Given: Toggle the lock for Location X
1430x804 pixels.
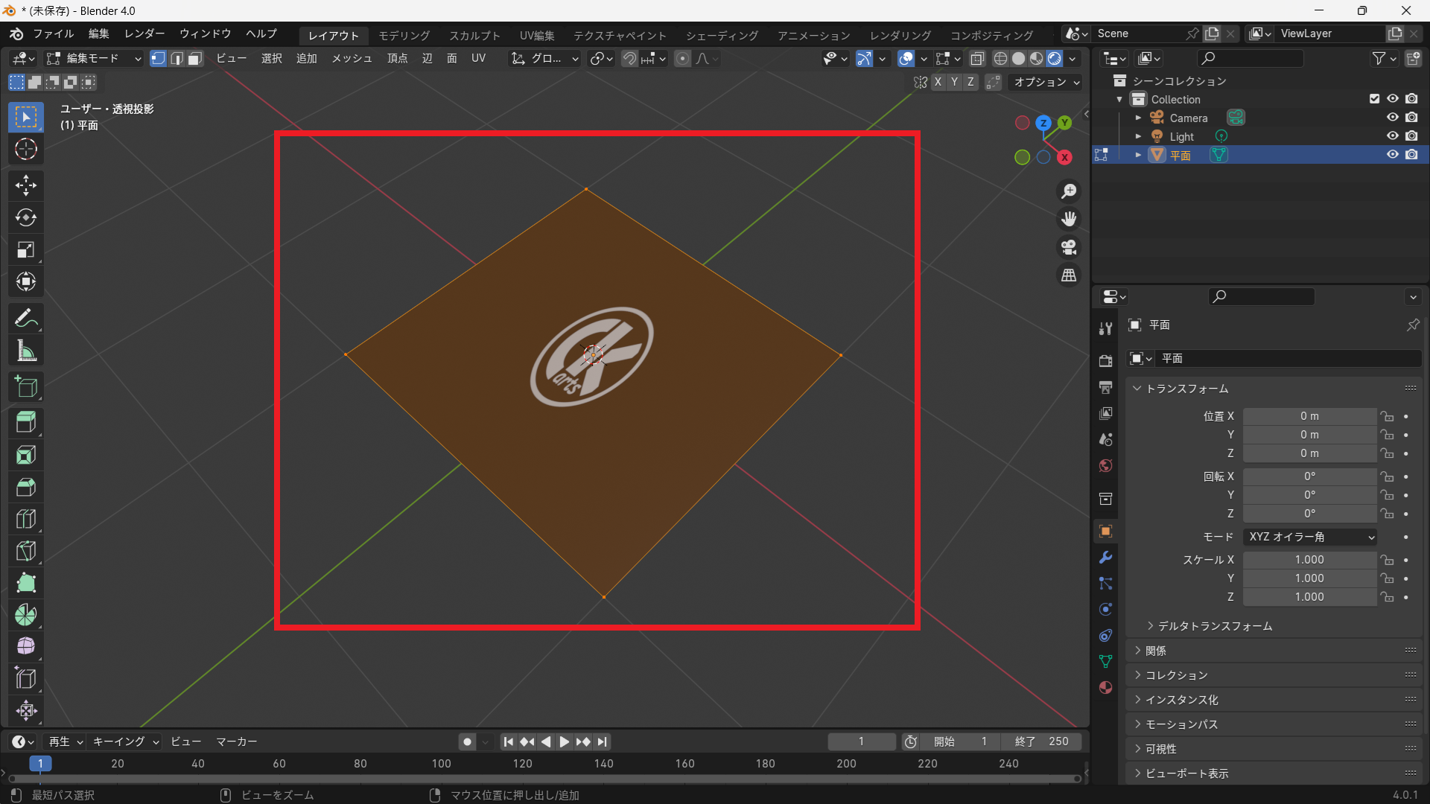Looking at the screenshot, I should coord(1387,416).
